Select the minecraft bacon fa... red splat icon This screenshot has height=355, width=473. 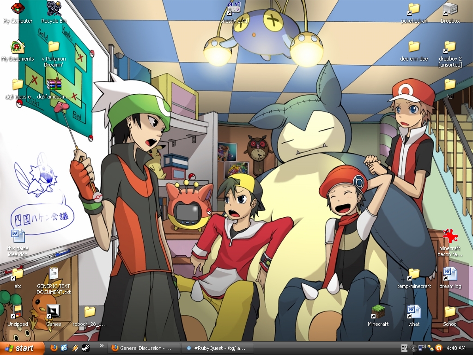click(449, 236)
